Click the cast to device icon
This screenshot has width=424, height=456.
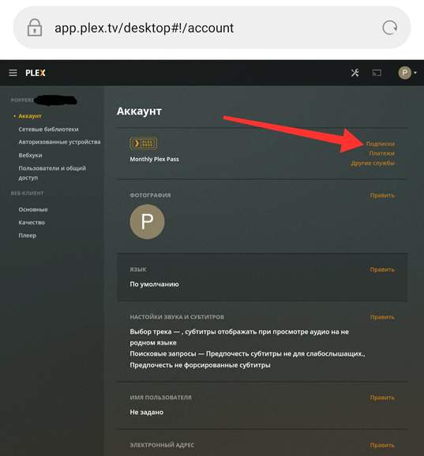tap(377, 73)
